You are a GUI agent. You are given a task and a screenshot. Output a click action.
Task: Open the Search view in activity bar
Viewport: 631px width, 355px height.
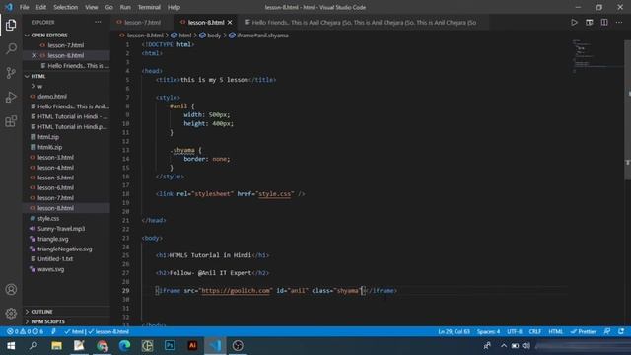11,48
